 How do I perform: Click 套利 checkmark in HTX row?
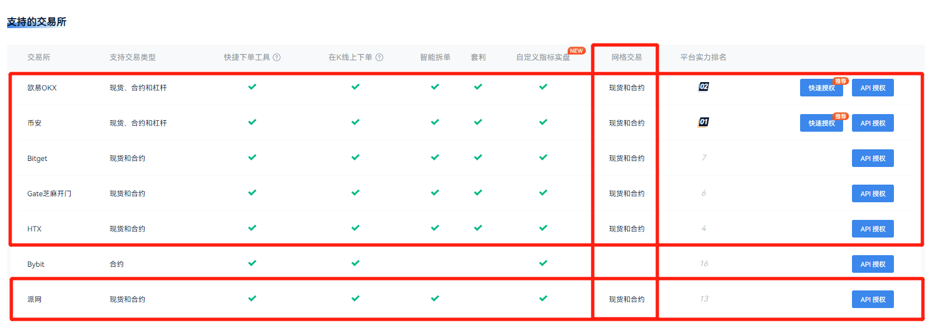point(478,228)
